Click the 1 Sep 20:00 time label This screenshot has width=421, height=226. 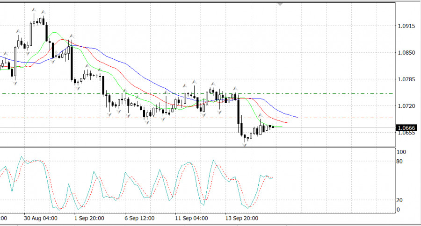[89, 218]
